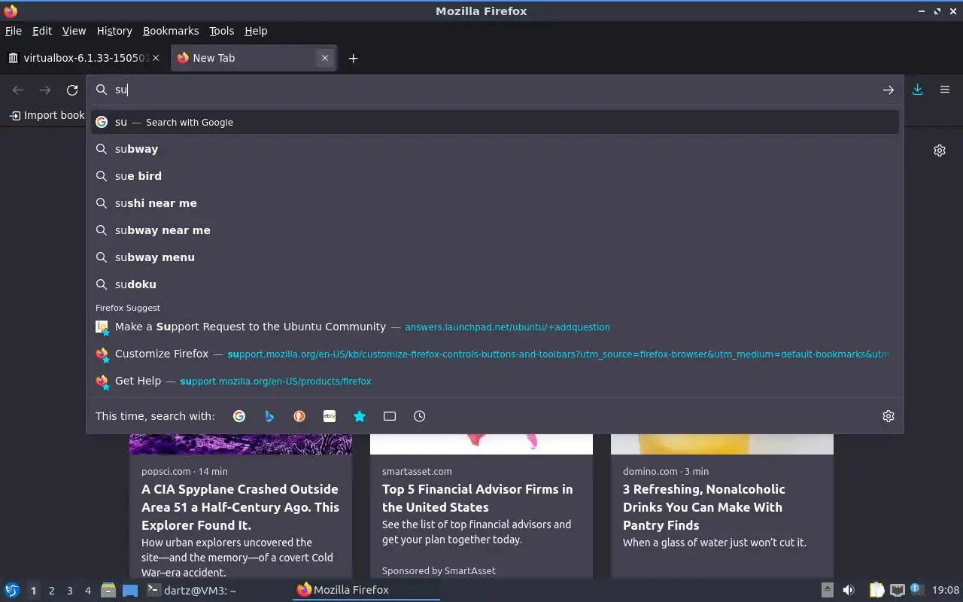Open the Help menu

pos(256,31)
